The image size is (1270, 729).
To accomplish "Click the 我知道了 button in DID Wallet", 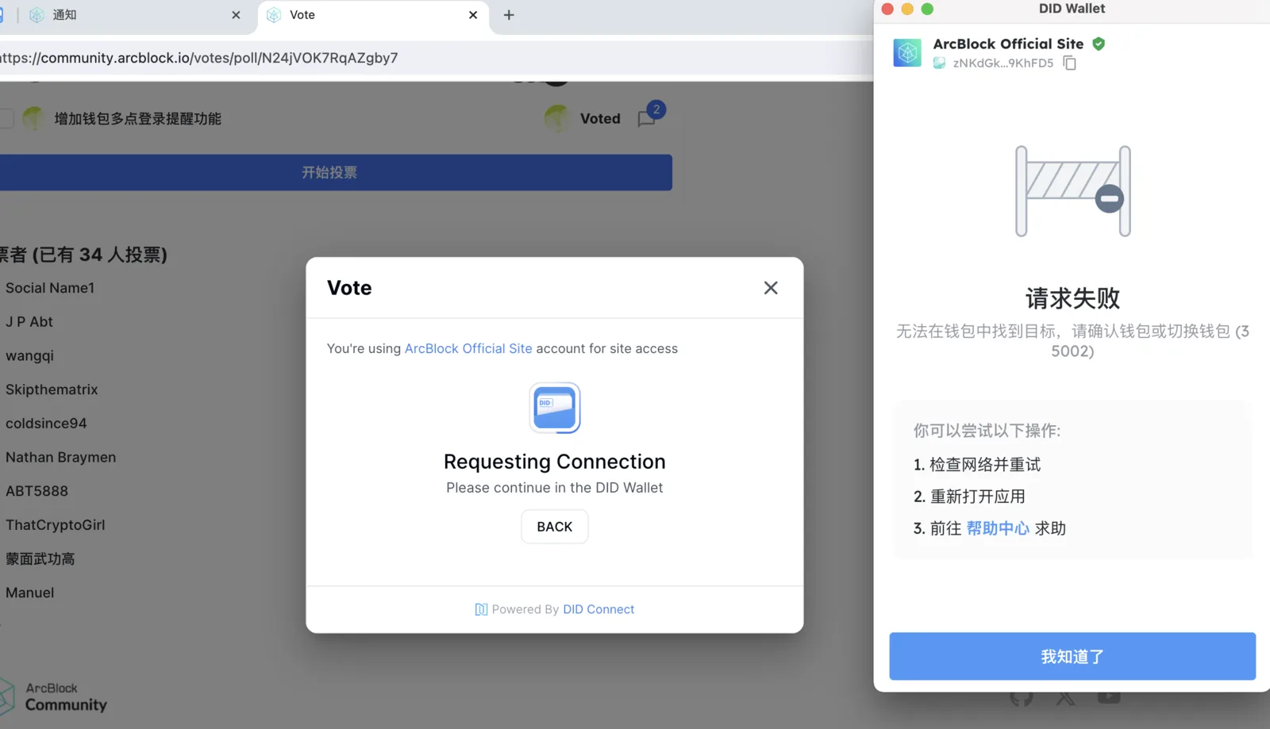I will (1072, 656).
